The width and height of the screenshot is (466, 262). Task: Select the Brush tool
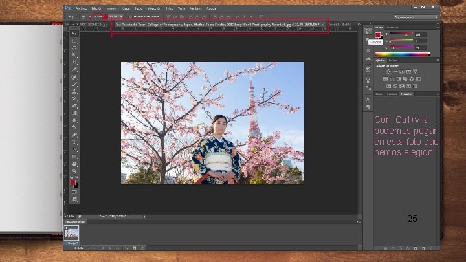click(x=74, y=84)
